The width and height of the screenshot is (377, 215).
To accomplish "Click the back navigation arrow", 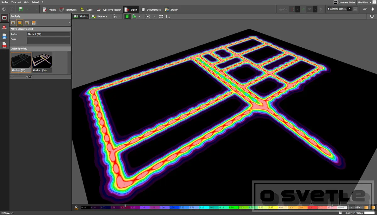I will (x=4, y=9).
